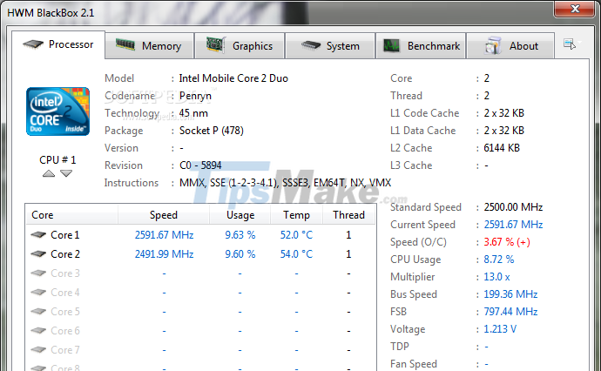The height and width of the screenshot is (371, 601).
Task: Select the Benchmark tab
Action: pyautogui.click(x=421, y=45)
